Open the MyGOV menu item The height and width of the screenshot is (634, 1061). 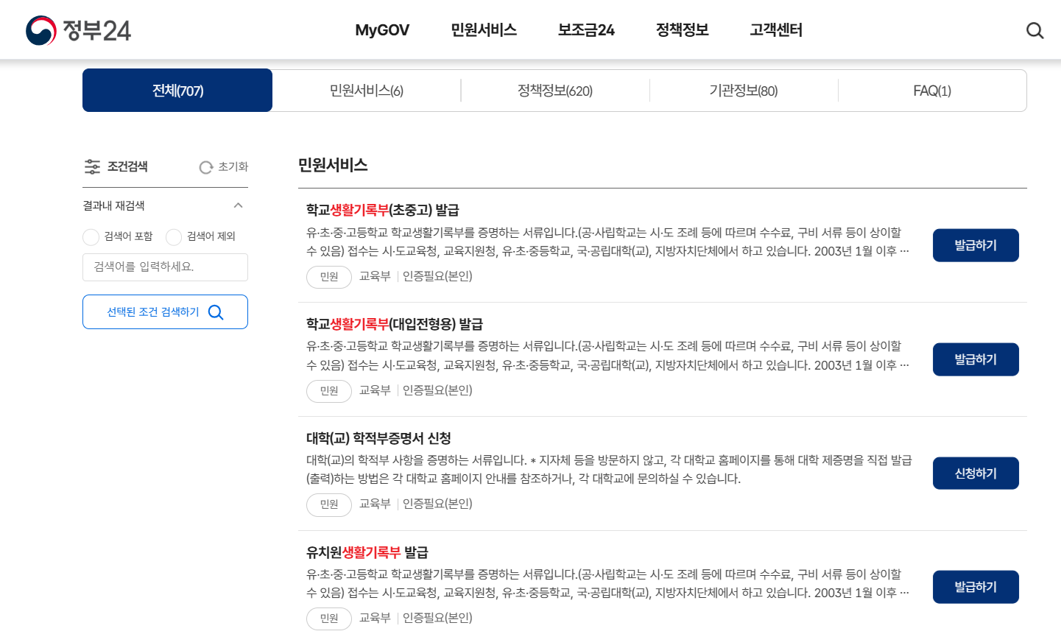[x=381, y=30]
